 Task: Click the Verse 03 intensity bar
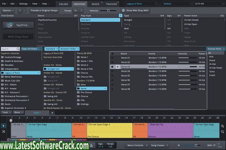(187, 67)
